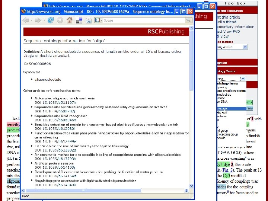Click the Firefox icon in front title bar
The height and width of the screenshot is (201, 268).
[23, 12]
